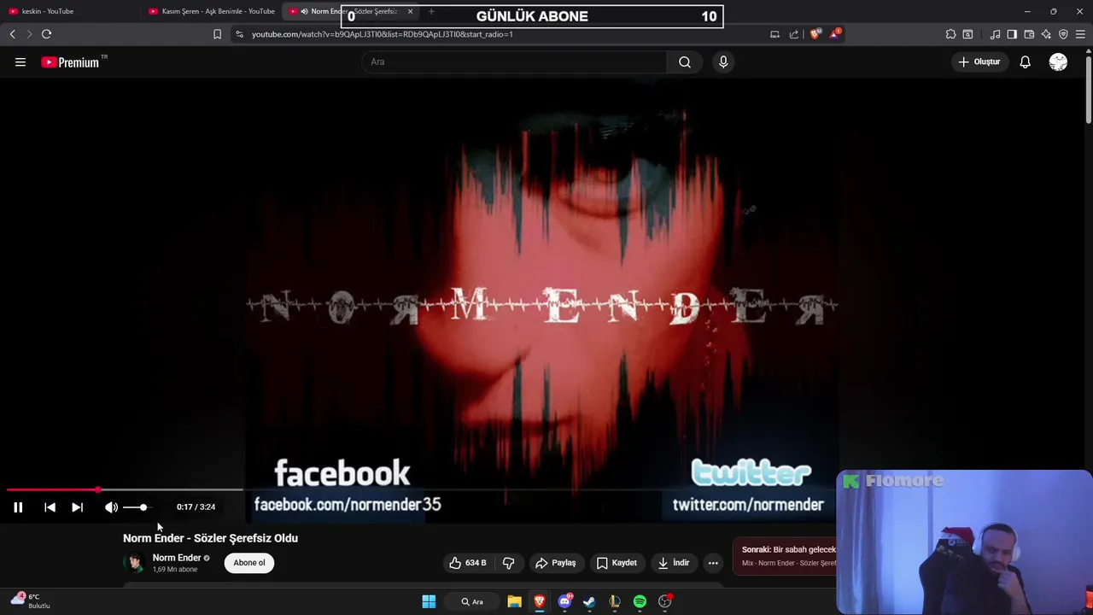Switch to Kasım Şeren - Aşk Benimle tab
Viewport: 1093px width, 615px height.
212,11
